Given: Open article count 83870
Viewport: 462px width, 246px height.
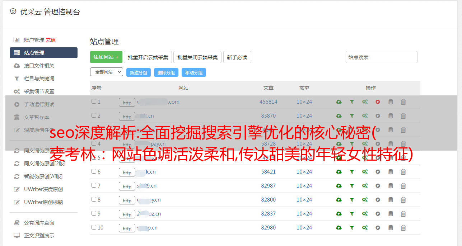Looking at the screenshot, I should [x=269, y=116].
